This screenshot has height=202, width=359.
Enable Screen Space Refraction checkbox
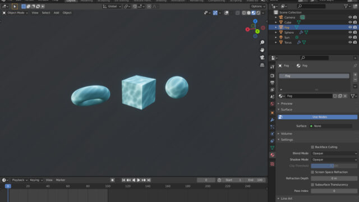(x=312, y=172)
